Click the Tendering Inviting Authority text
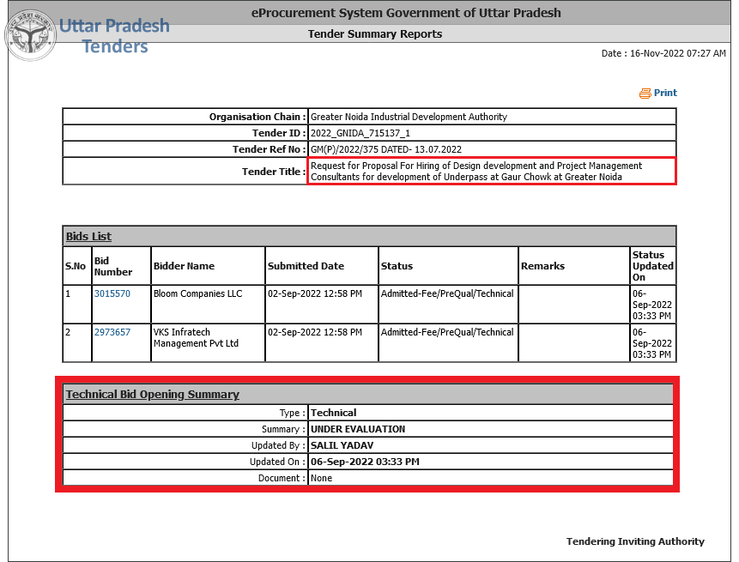Viewport: 739px width, 562px height. pyautogui.click(x=635, y=541)
